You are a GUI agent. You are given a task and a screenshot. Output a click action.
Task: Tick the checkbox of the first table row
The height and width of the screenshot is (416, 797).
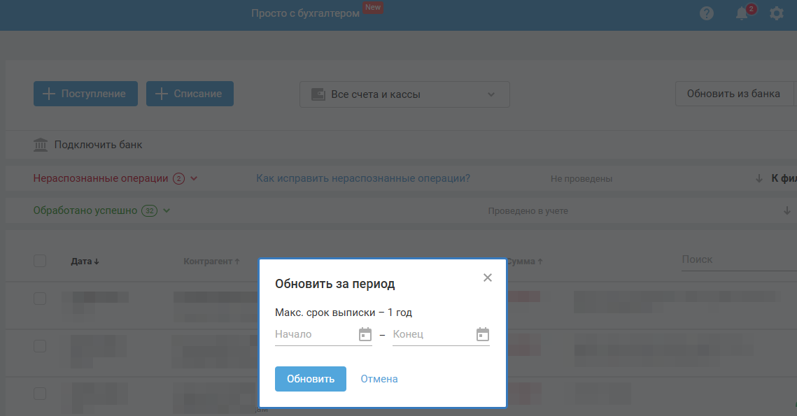point(40,299)
